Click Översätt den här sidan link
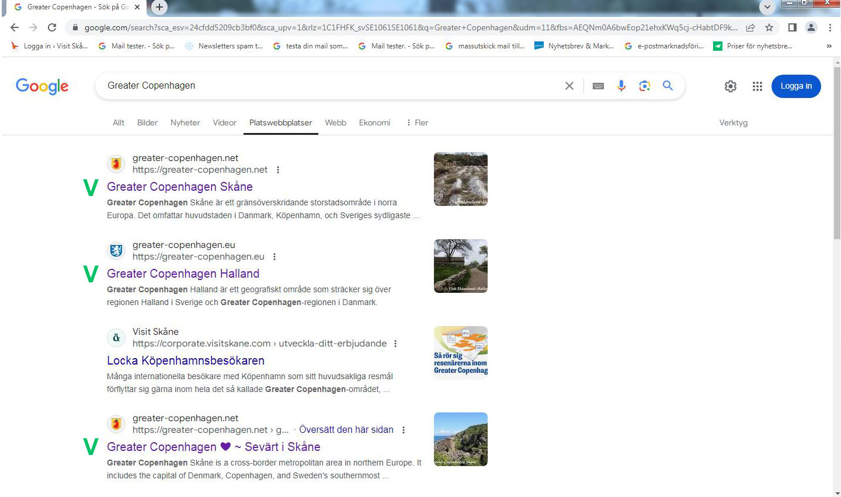Screen dimensions: 841x497 click(x=346, y=430)
